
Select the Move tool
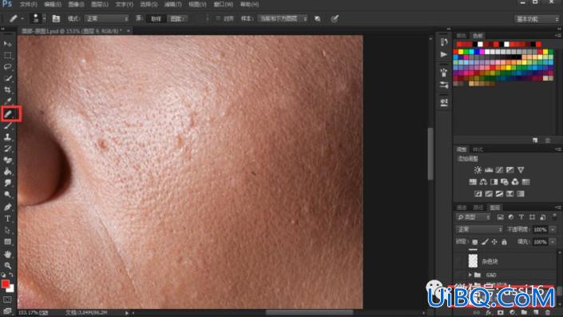pos(7,44)
